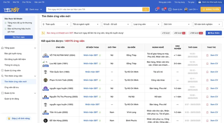
Task: Bookmark candidate Lưu Mỹ Uyên
Action: (x=207, y=64)
